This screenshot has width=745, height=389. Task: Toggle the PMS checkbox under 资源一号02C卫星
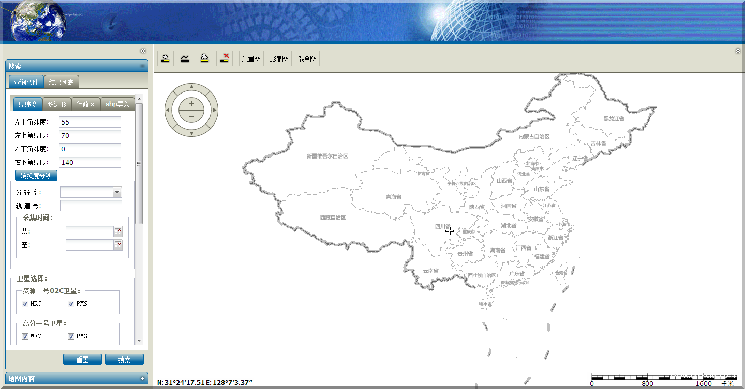pos(71,304)
